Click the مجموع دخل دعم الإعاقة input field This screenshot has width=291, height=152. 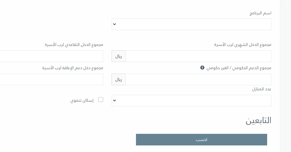(x=51, y=80)
